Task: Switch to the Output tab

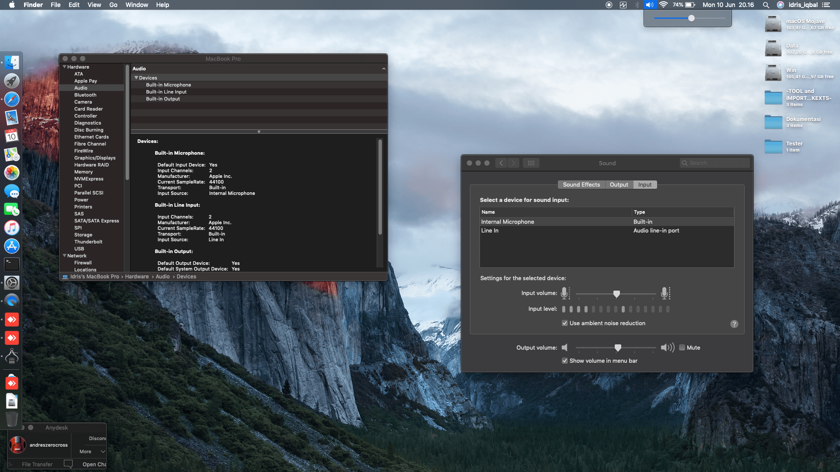Action: coord(619,184)
